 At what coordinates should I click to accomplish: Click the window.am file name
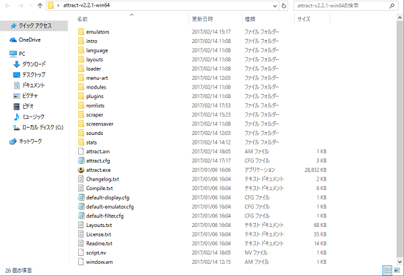99,262
